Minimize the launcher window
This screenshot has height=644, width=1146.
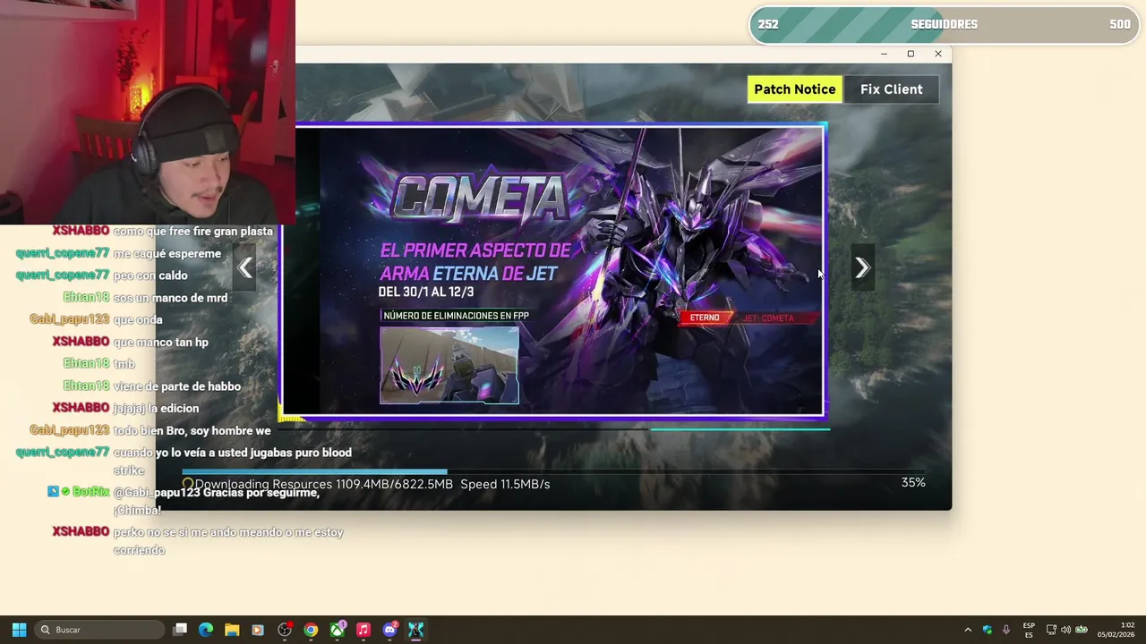[x=884, y=54]
